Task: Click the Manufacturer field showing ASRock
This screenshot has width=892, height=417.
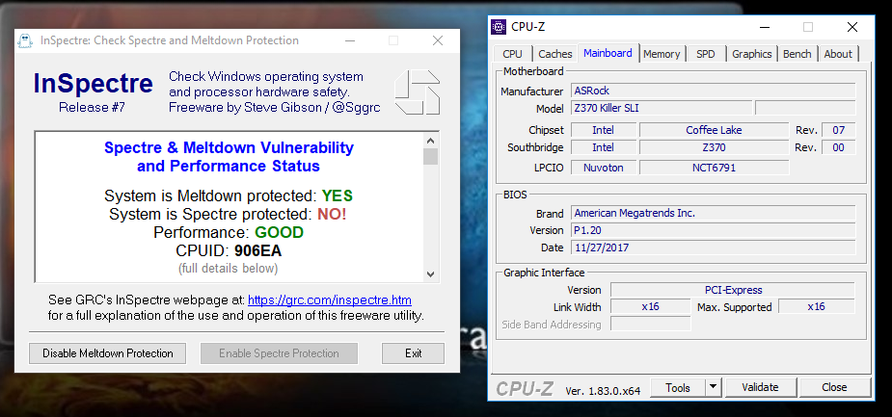Action: (713, 91)
